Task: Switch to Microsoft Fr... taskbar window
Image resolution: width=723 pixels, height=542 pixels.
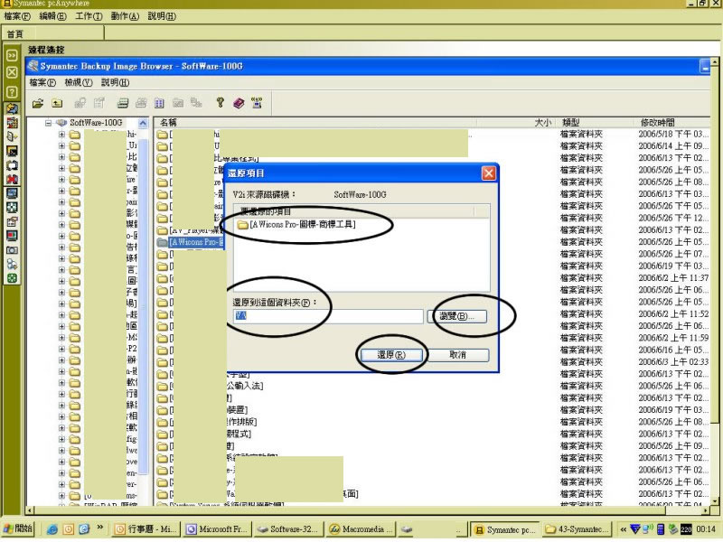Action: [218, 529]
